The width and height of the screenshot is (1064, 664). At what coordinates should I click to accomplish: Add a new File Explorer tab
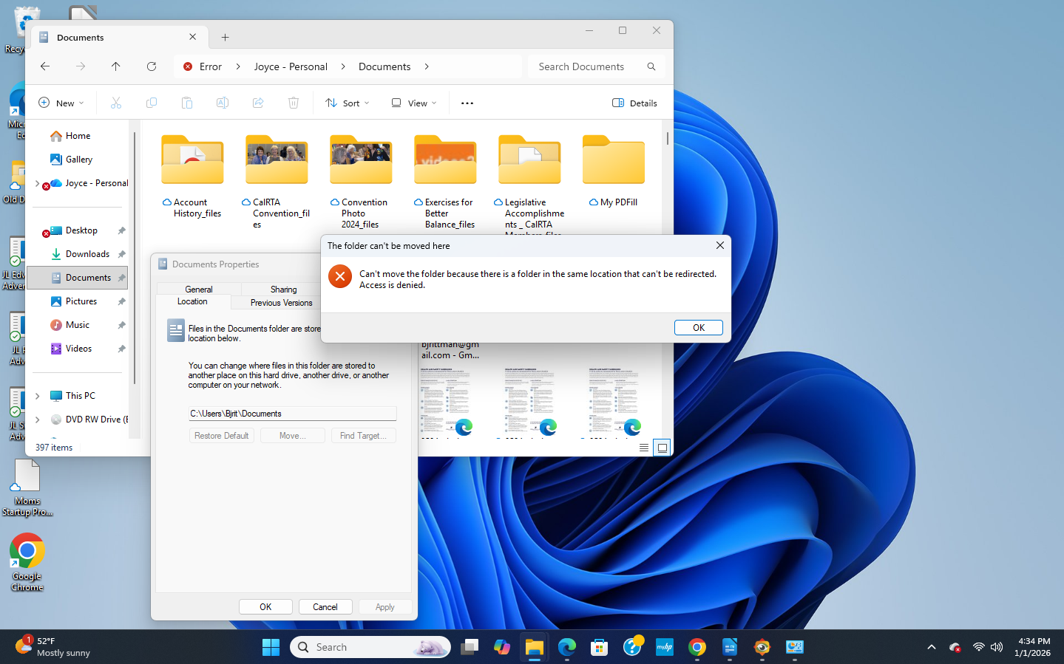226,37
